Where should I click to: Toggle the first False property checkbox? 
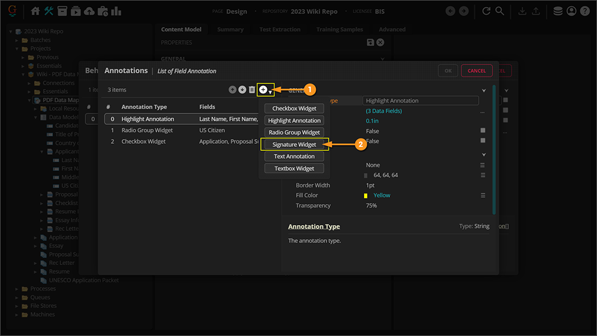(483, 131)
